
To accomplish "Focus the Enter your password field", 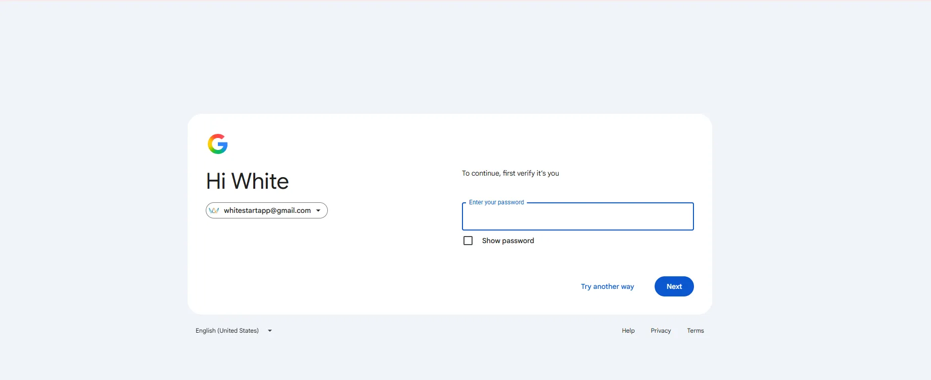I will point(578,216).
